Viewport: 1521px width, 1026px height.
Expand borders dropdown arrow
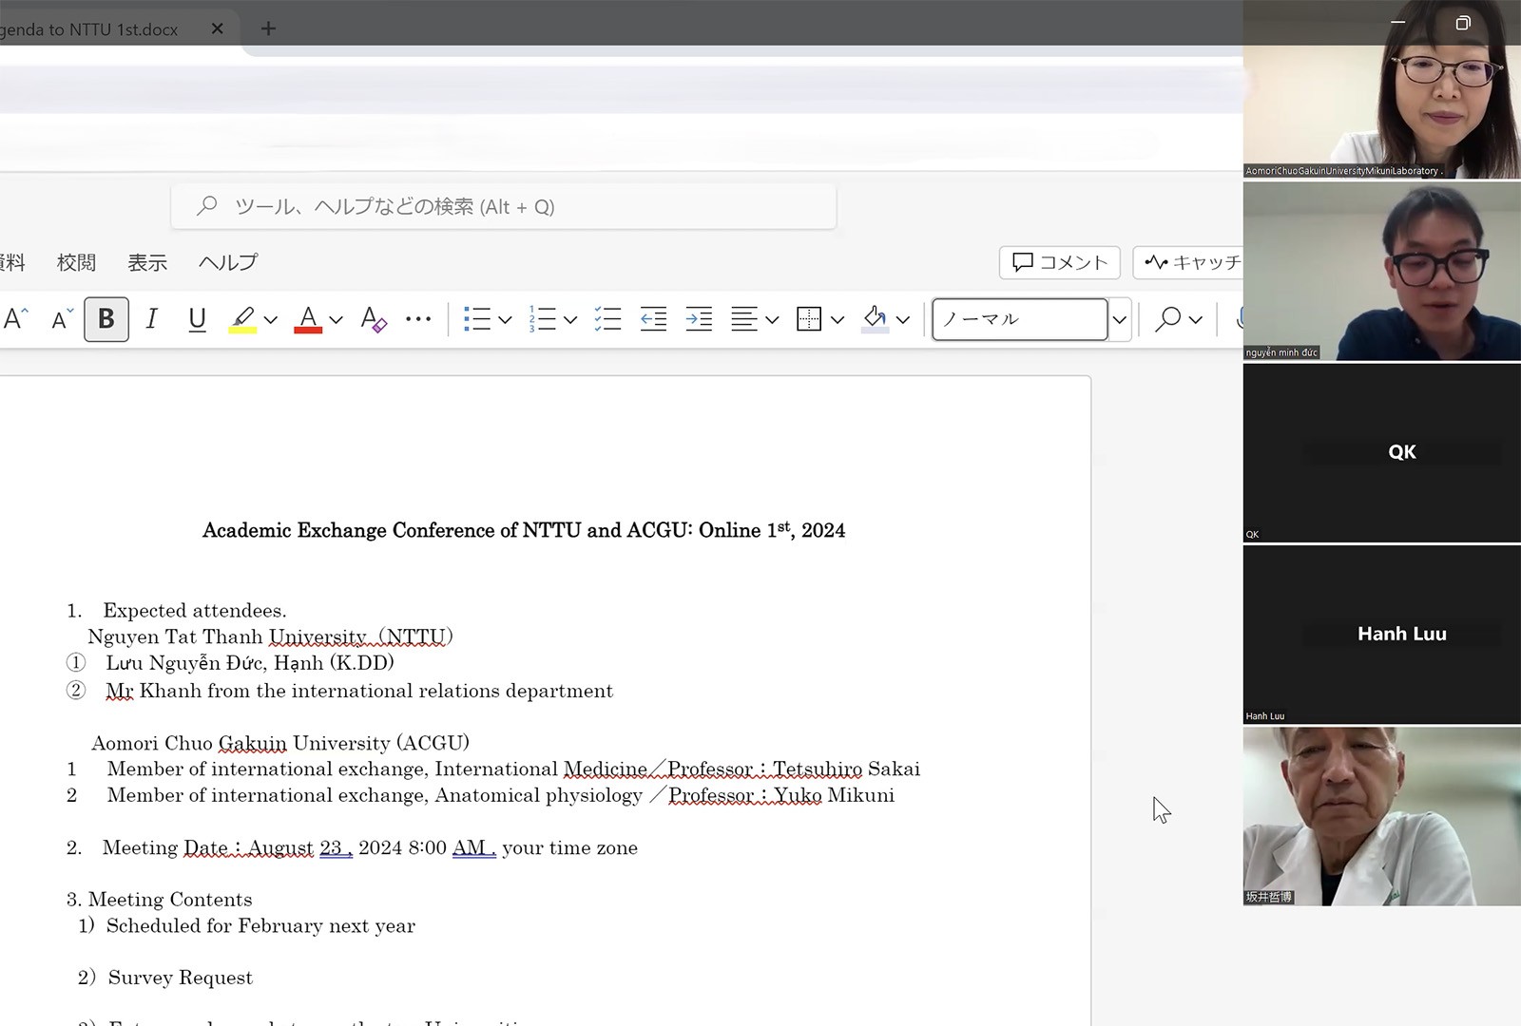(x=838, y=320)
